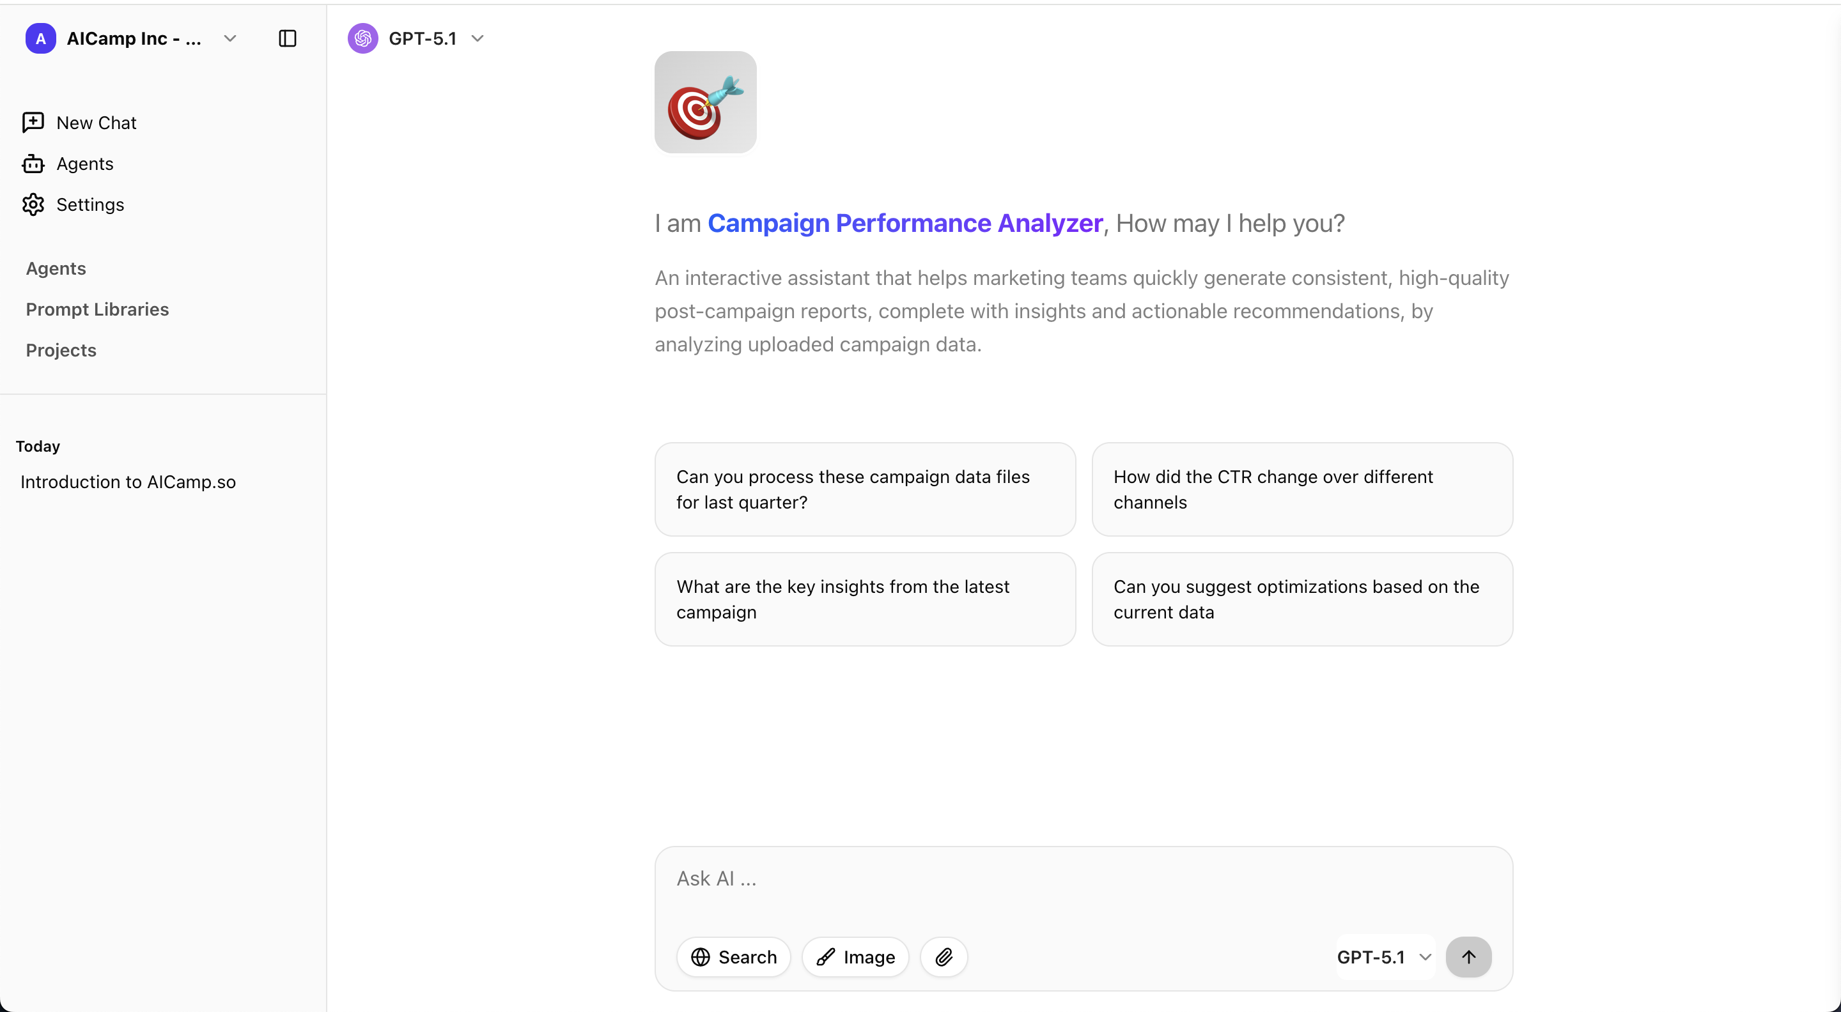The height and width of the screenshot is (1012, 1841).
Task: Click the purple GPT logo icon
Action: coord(362,38)
